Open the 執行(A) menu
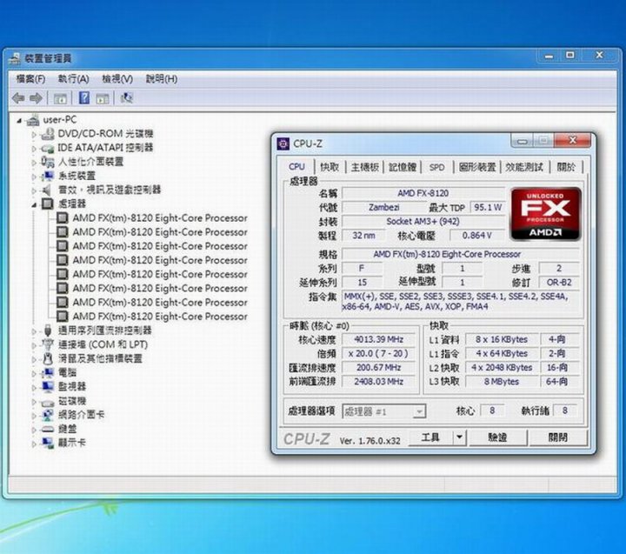This screenshot has width=626, height=554. coord(73,79)
